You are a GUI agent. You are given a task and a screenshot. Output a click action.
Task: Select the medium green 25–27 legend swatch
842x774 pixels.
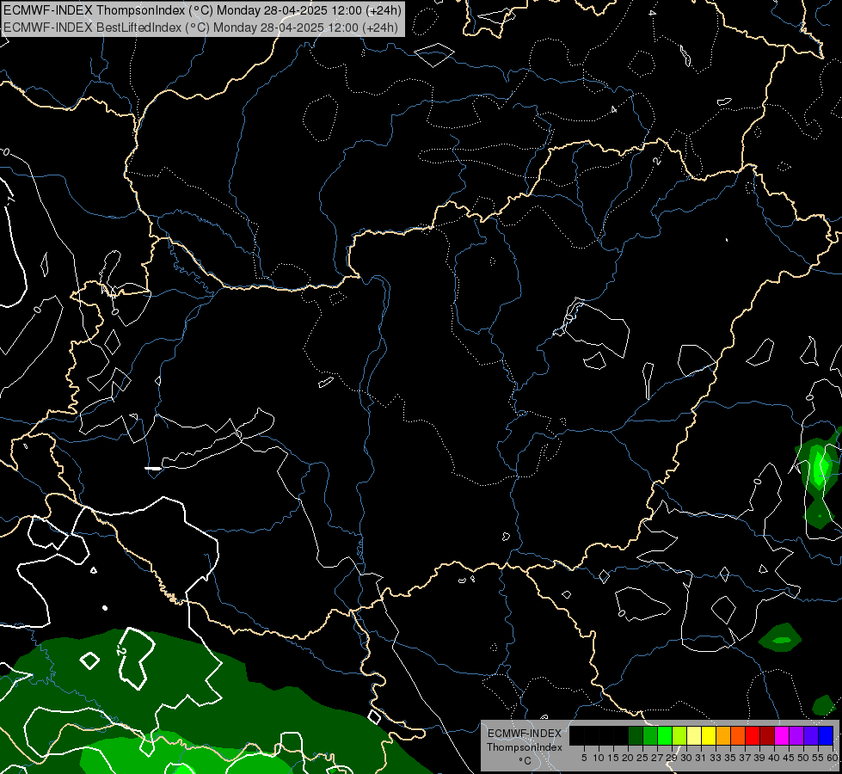[x=650, y=735]
